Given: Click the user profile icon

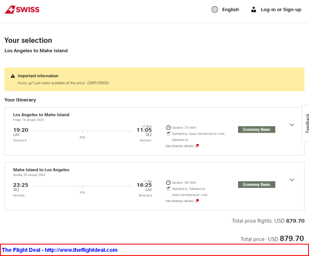Looking at the screenshot, I should pyautogui.click(x=254, y=10).
